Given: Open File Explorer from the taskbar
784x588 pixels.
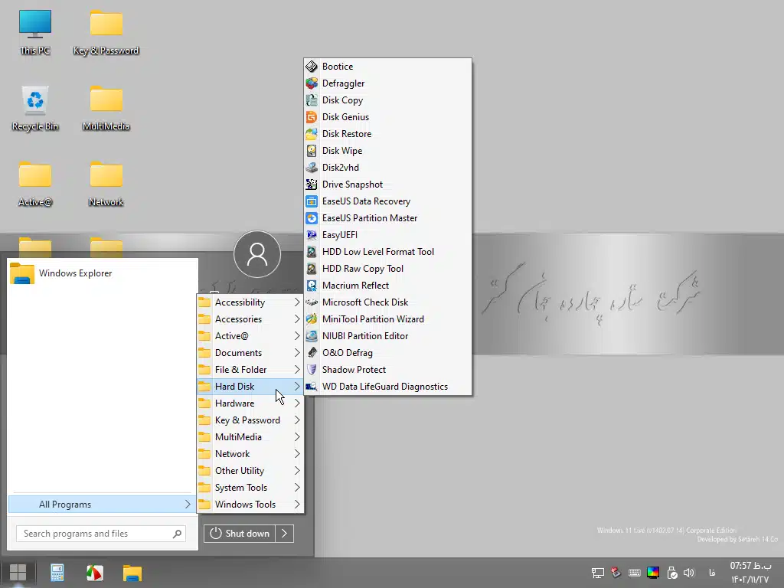Looking at the screenshot, I should click(132, 573).
